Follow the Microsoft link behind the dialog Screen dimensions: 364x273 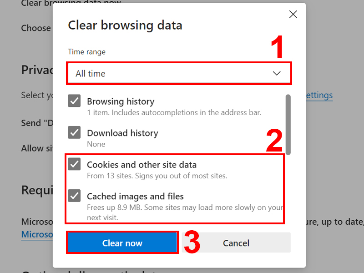(x=36, y=234)
